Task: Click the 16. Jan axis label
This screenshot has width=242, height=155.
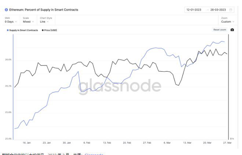Action: tap(26, 143)
